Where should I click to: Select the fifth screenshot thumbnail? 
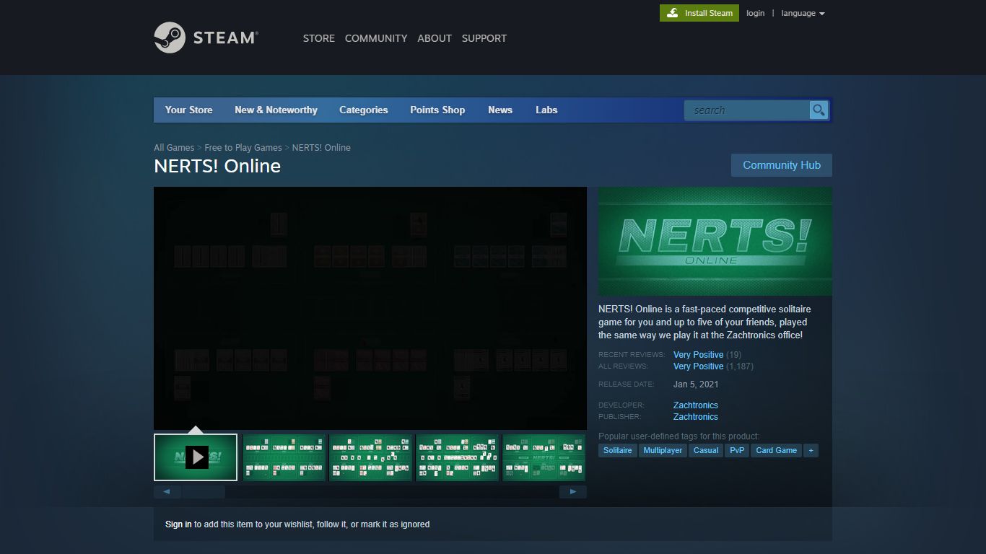click(544, 457)
